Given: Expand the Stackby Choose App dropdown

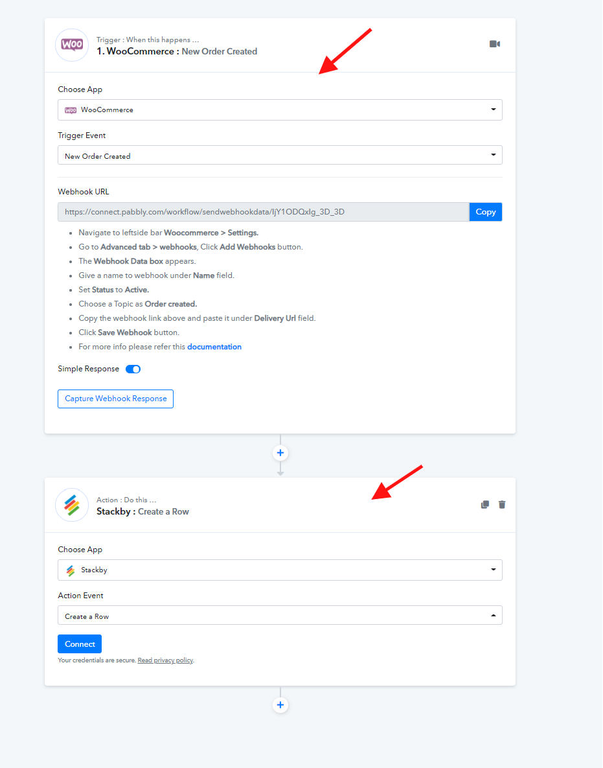Looking at the screenshot, I should pyautogui.click(x=280, y=570).
